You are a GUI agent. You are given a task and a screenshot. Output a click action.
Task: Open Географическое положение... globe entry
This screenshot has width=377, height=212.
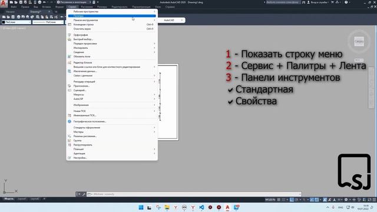[112, 121]
